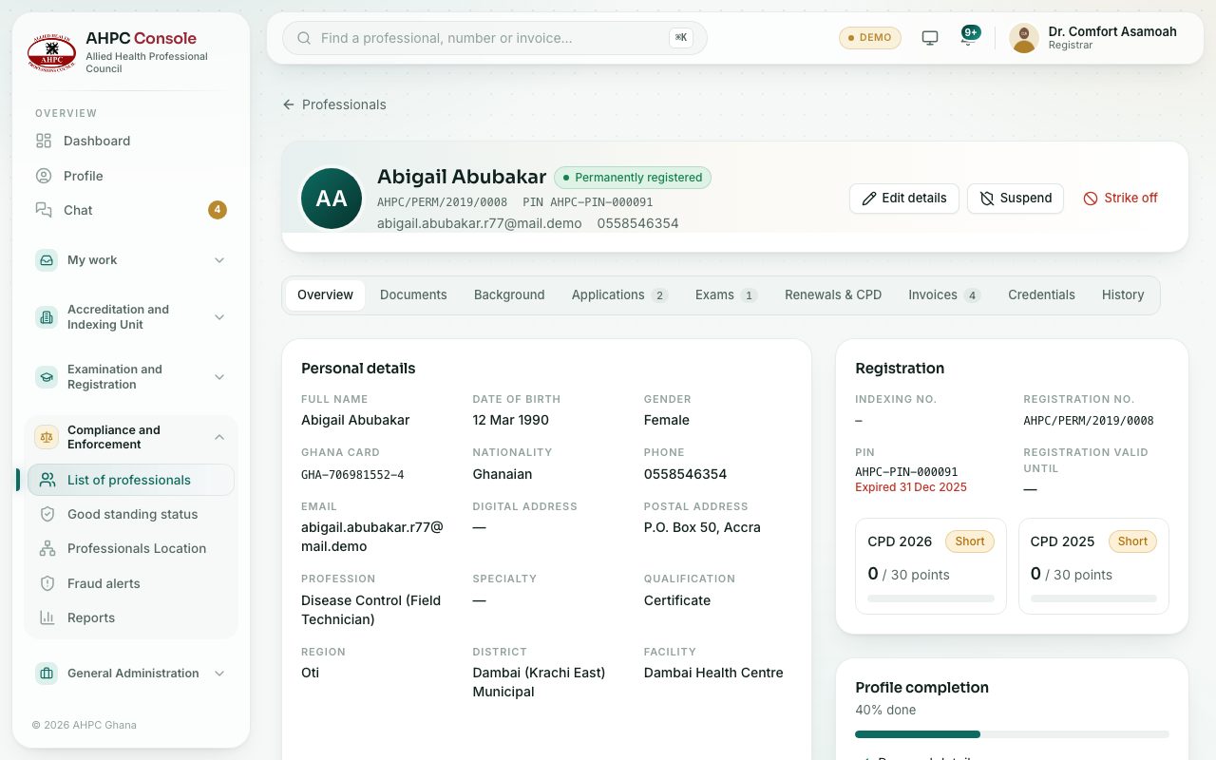Expand Examination and Registration chevron
Viewport: 1216px width, 760px height.
click(x=219, y=377)
